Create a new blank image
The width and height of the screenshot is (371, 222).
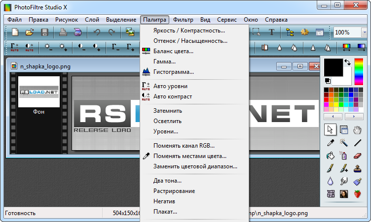tap(15, 32)
